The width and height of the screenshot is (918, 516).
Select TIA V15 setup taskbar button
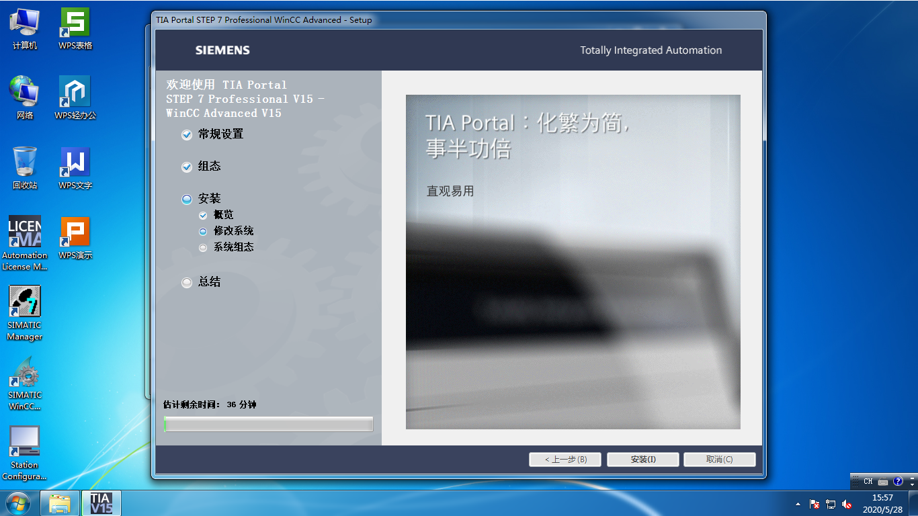click(101, 503)
